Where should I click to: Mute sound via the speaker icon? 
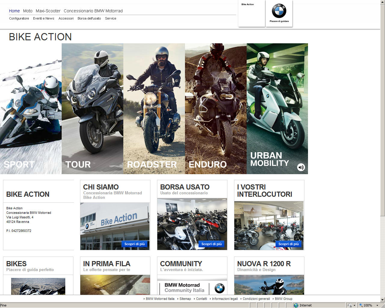pyautogui.click(x=301, y=167)
